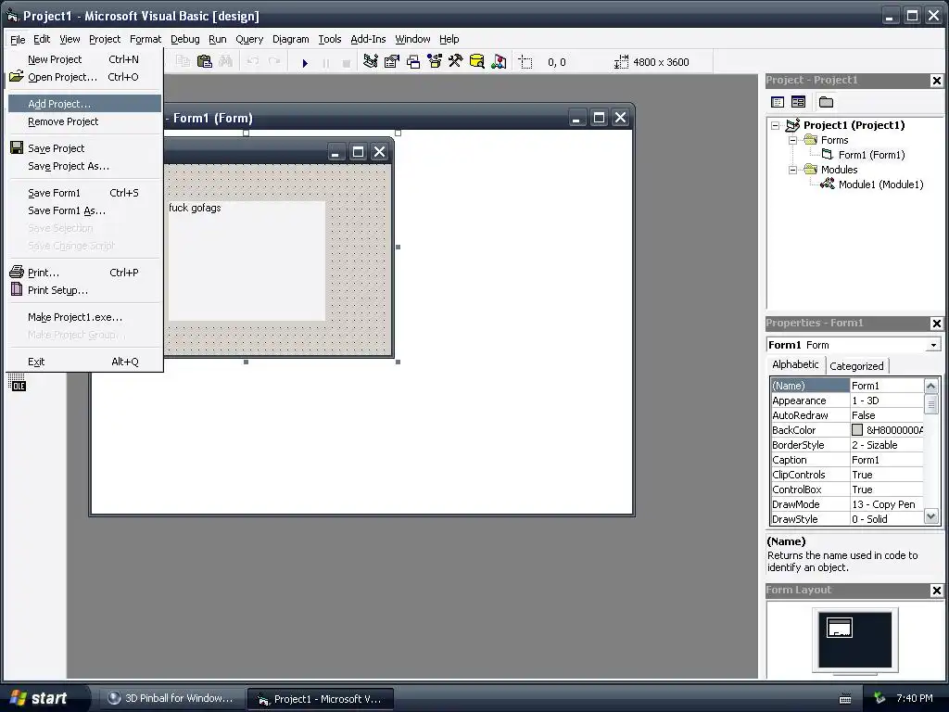
Task: Choose Save Form1 As... menu entry
Action: pos(84,210)
